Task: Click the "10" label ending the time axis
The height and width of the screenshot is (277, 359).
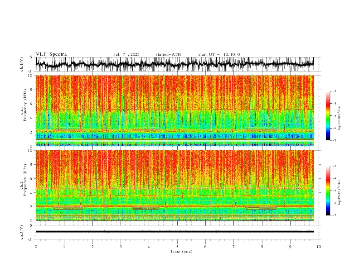Action: pyautogui.click(x=319, y=247)
